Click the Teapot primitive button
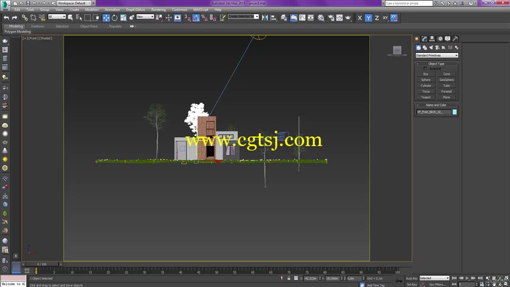510x287 pixels. (426, 98)
